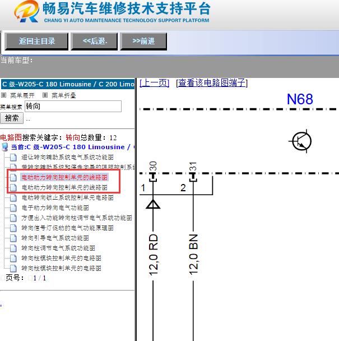
Task: Click the page icon beside 转向引导电气系统功能图
Action: pyautogui.click(x=13, y=238)
